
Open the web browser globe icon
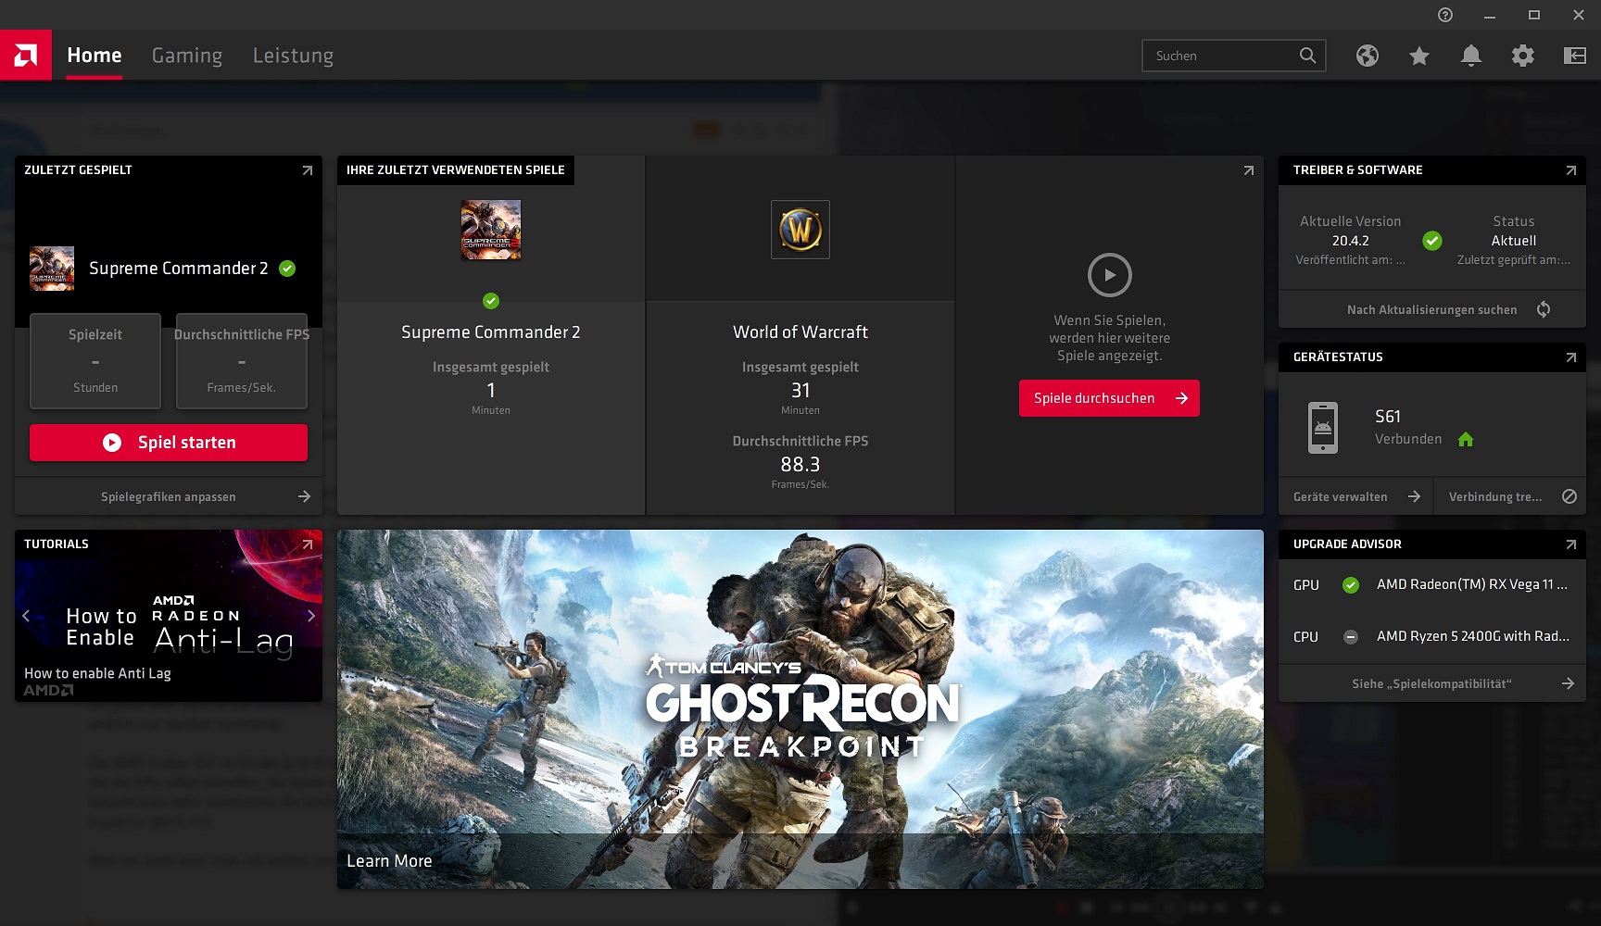(1368, 56)
